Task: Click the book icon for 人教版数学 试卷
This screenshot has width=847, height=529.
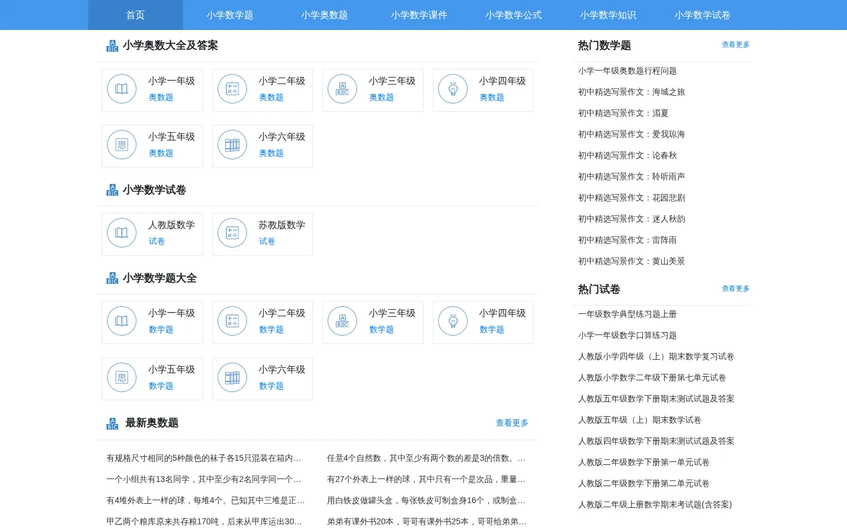Action: (122, 233)
